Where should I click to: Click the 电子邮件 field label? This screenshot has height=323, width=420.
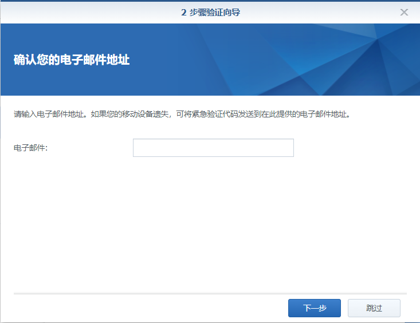[x=31, y=148]
